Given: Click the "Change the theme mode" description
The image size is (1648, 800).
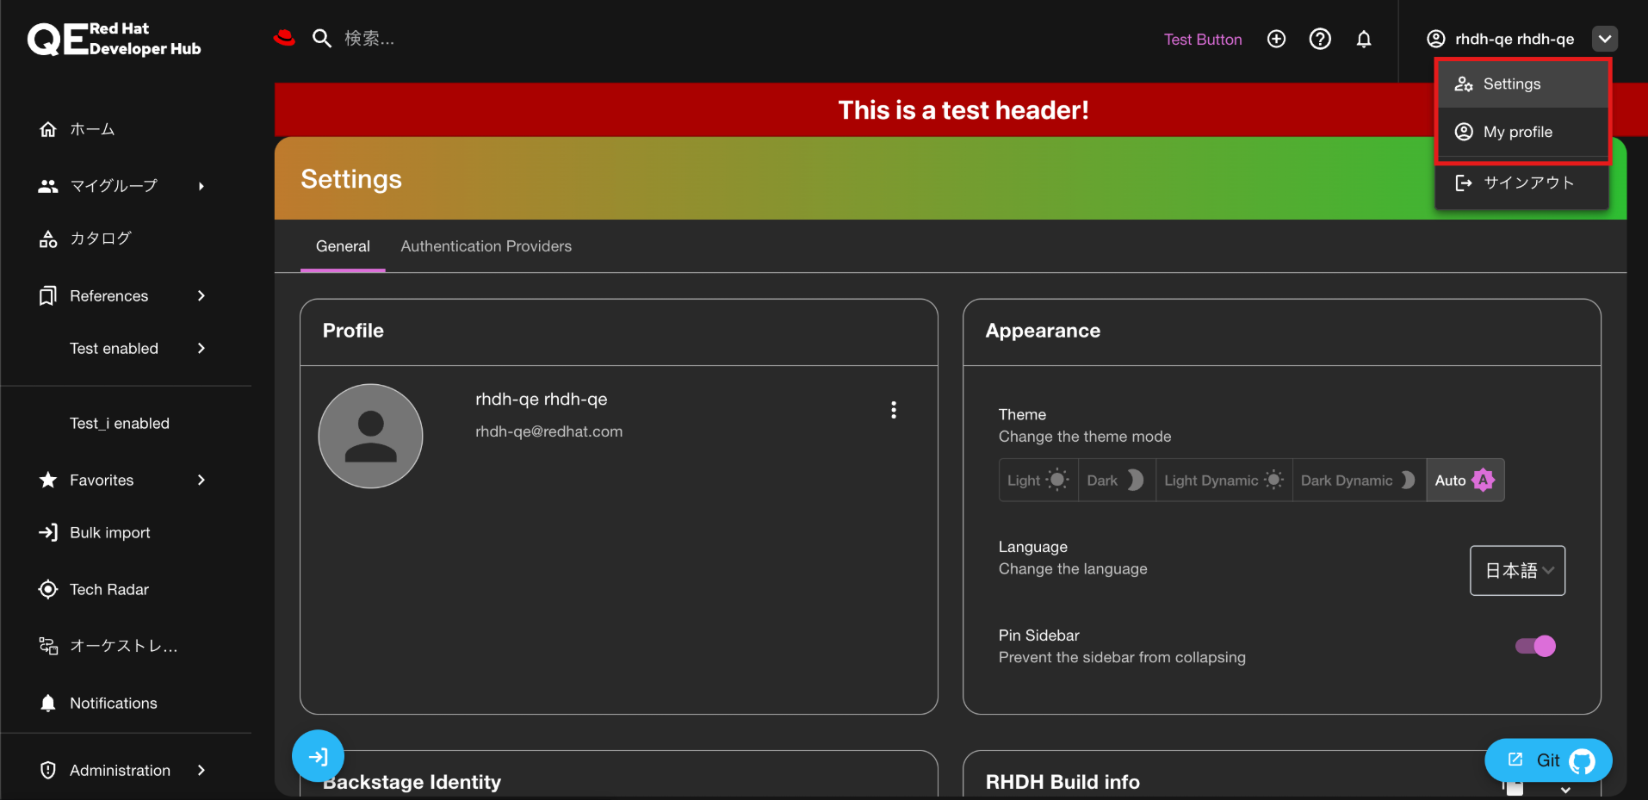Looking at the screenshot, I should click(1085, 437).
